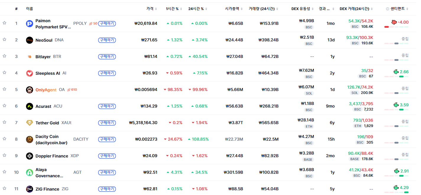The width and height of the screenshot is (421, 195).
Task: Sort by 시가총액 column header
Action: (234, 9)
